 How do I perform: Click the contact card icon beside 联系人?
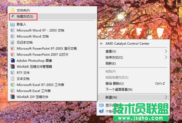point(12,25)
